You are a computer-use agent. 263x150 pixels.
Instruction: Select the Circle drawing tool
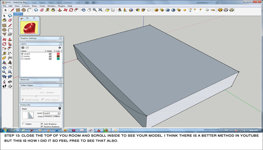[24, 10]
